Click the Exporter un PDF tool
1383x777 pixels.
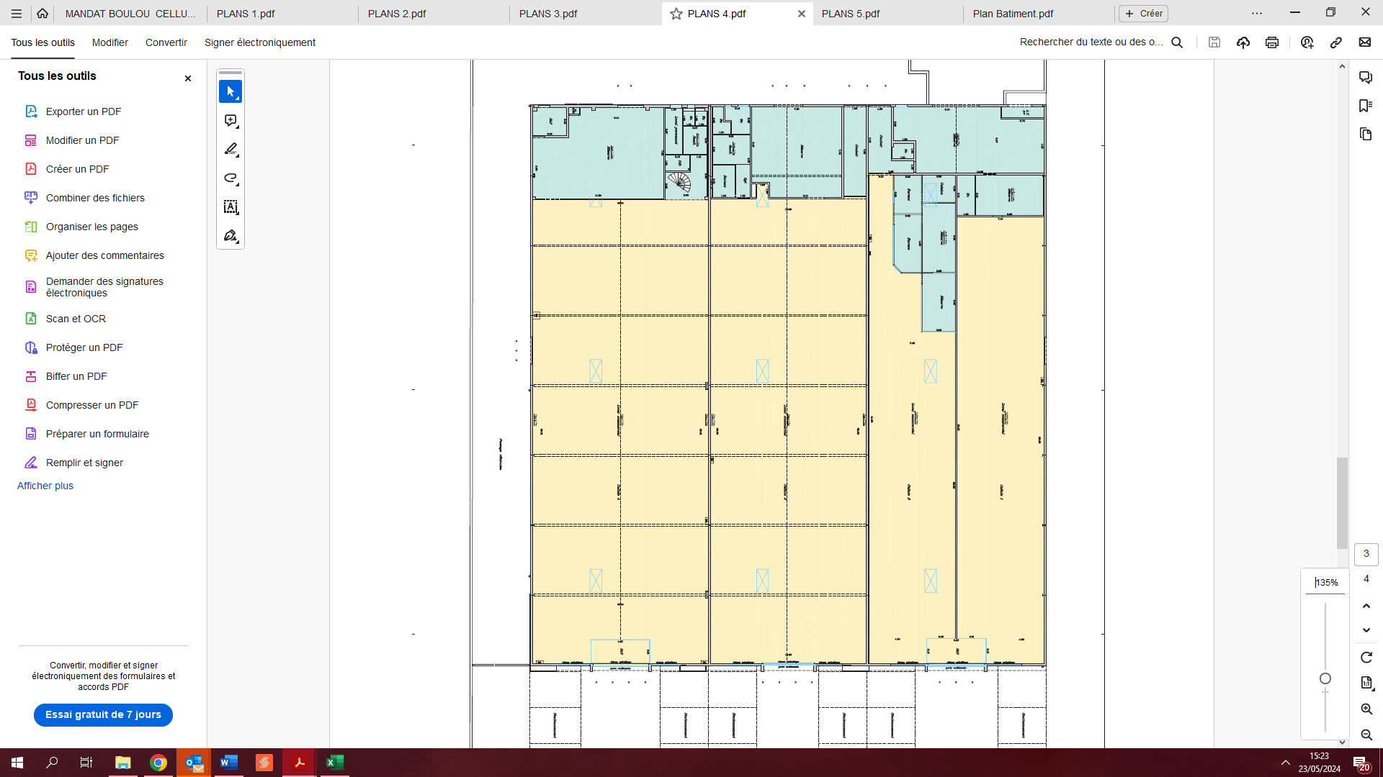tap(84, 112)
